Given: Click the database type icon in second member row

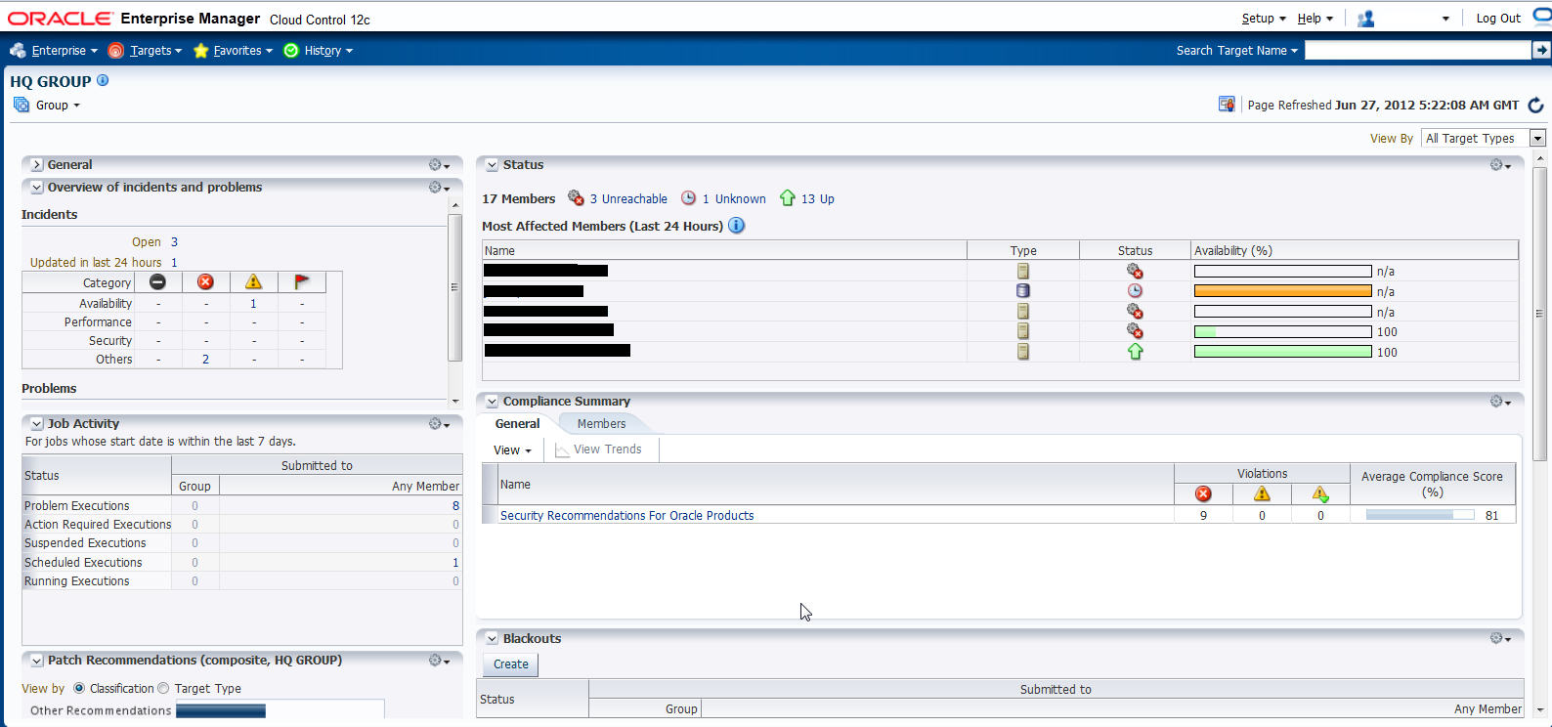Looking at the screenshot, I should click(x=1023, y=291).
